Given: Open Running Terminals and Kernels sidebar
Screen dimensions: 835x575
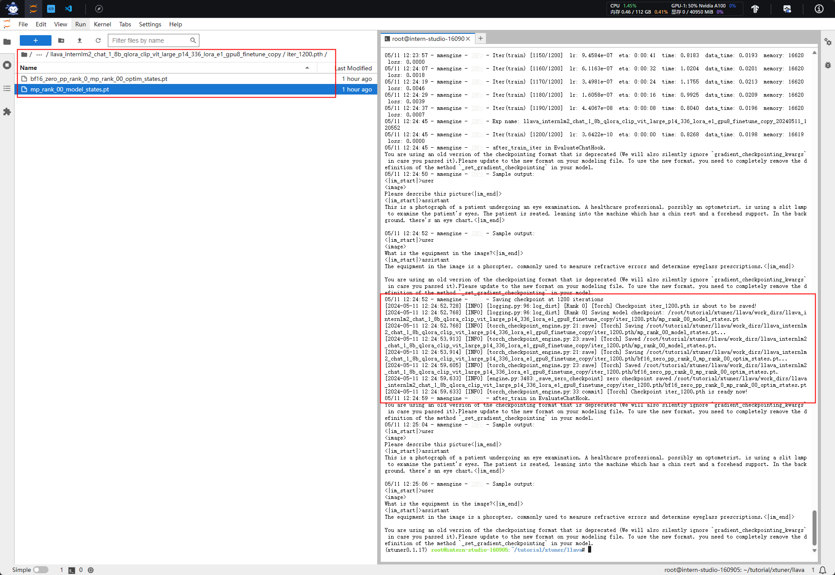Looking at the screenshot, I should click(7, 65).
